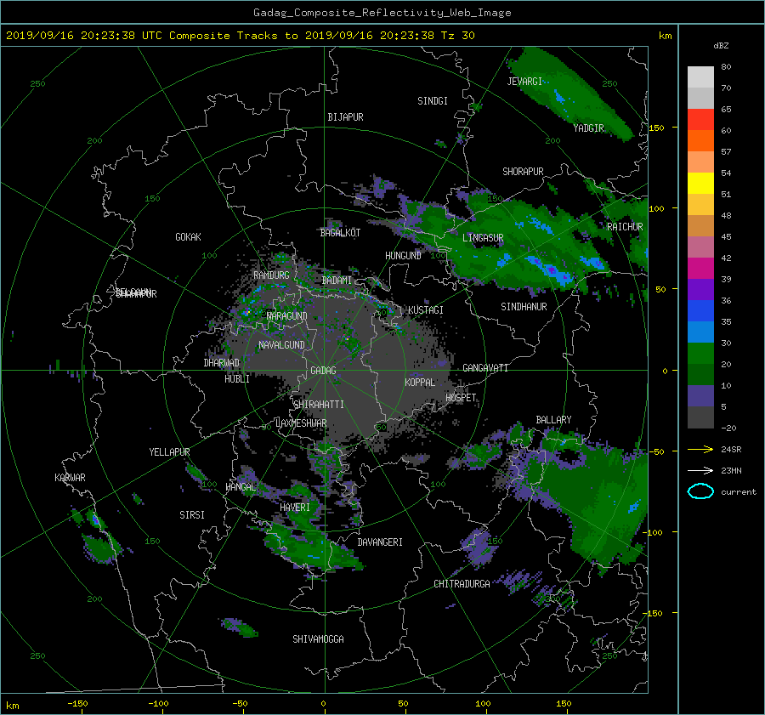Click the JEVARGI city label
Viewport: 765px width, 715px height.
point(524,82)
